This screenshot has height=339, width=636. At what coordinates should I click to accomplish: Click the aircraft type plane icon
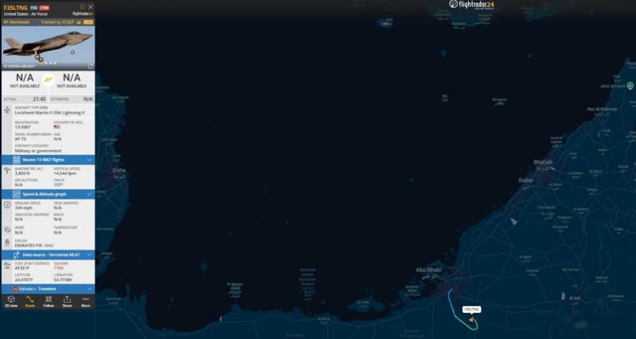pyautogui.click(x=7, y=110)
